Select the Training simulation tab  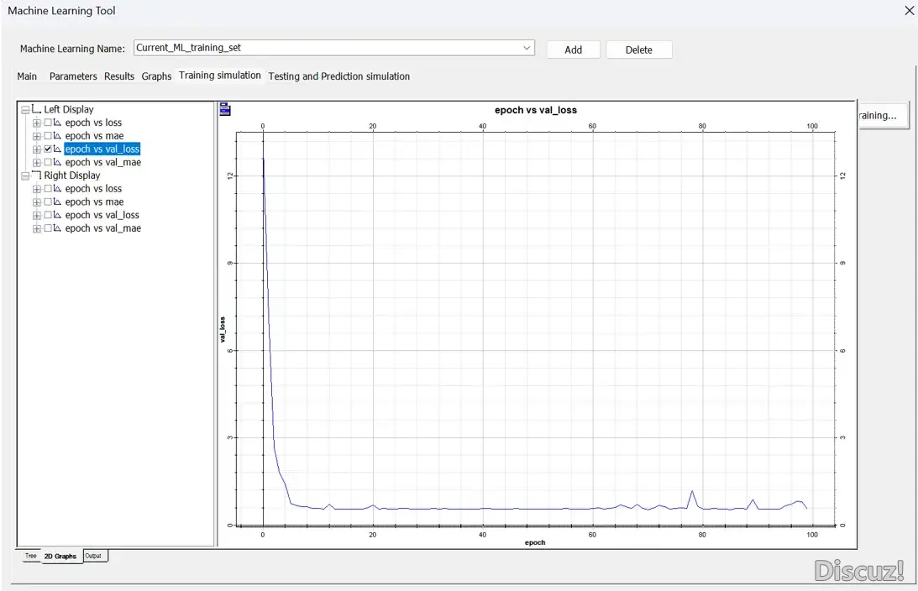[x=220, y=76]
